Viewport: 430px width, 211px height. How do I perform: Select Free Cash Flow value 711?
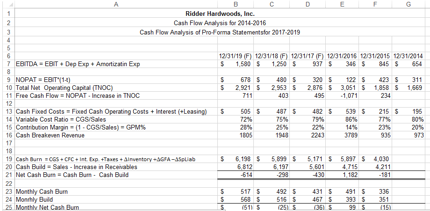pos(236,95)
